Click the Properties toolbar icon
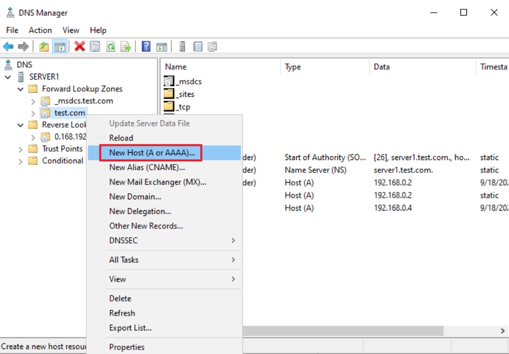This screenshot has width=509, height=354. (95, 47)
